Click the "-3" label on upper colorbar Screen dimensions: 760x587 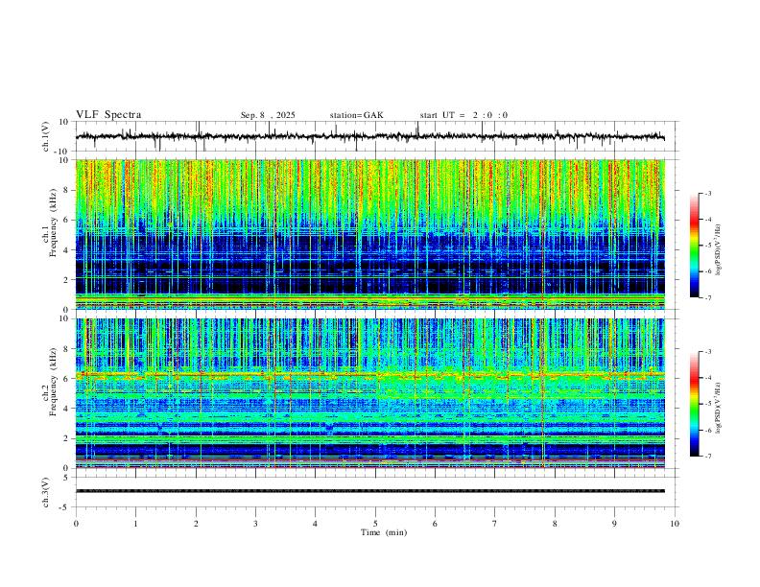708,193
